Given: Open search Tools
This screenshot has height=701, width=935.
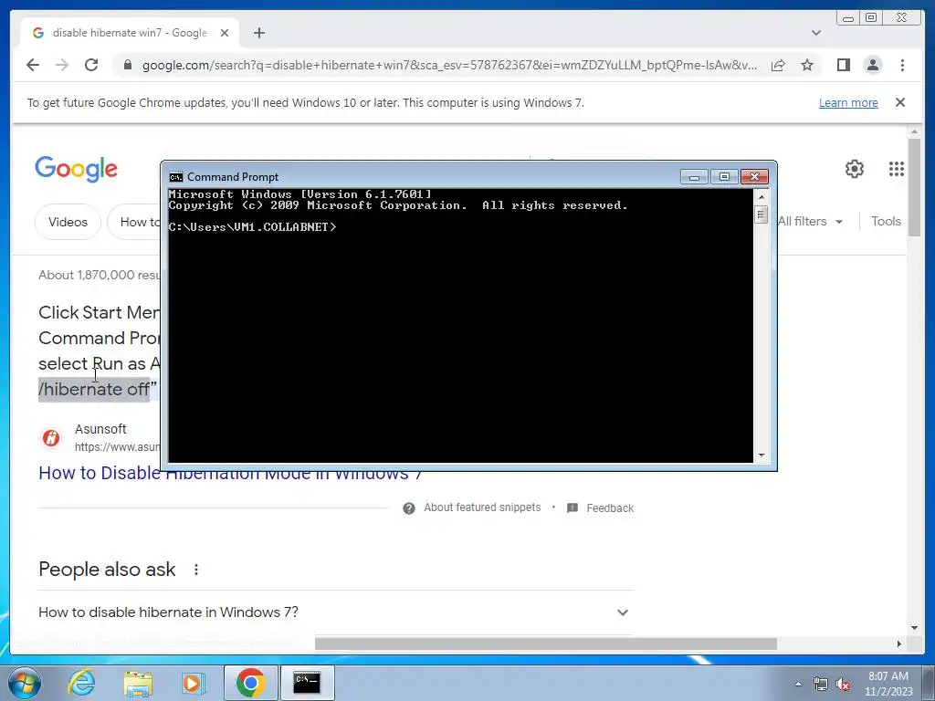Looking at the screenshot, I should [886, 221].
